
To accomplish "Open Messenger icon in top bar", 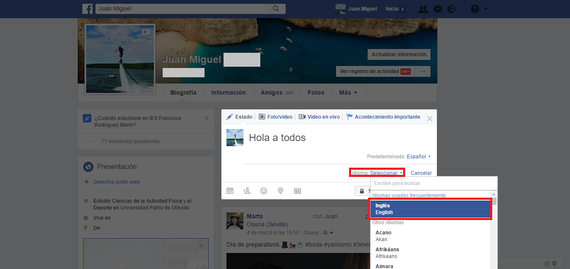I will click(x=438, y=9).
